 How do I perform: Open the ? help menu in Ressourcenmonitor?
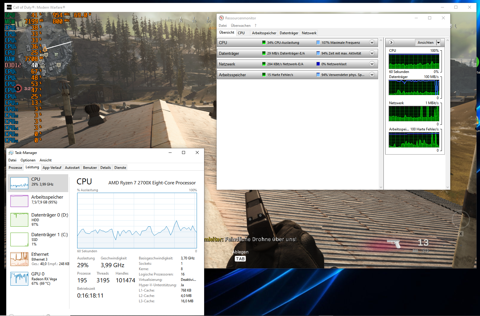[x=255, y=26]
